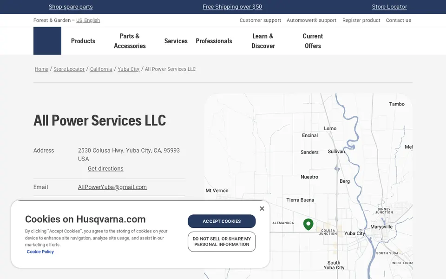This screenshot has width=446, height=279.
Task: Click Get directions link
Action: click(x=105, y=168)
